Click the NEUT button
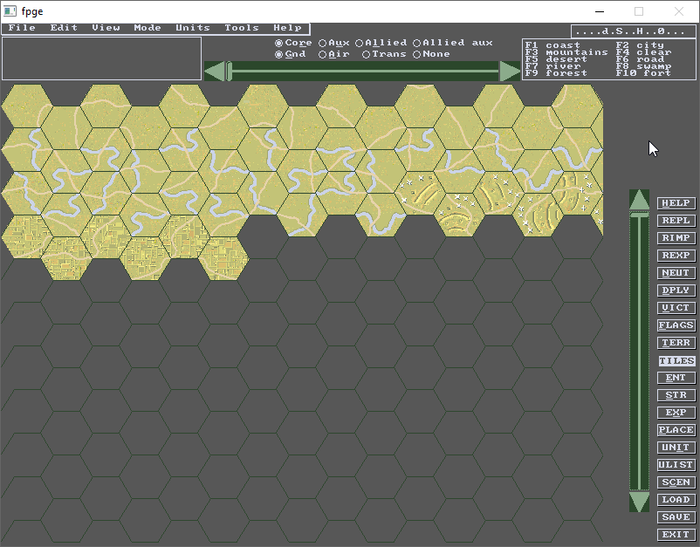This screenshot has height=547, width=700. click(676, 272)
